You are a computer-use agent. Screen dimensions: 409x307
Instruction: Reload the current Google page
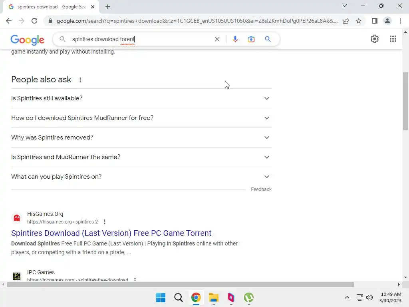coord(34,21)
